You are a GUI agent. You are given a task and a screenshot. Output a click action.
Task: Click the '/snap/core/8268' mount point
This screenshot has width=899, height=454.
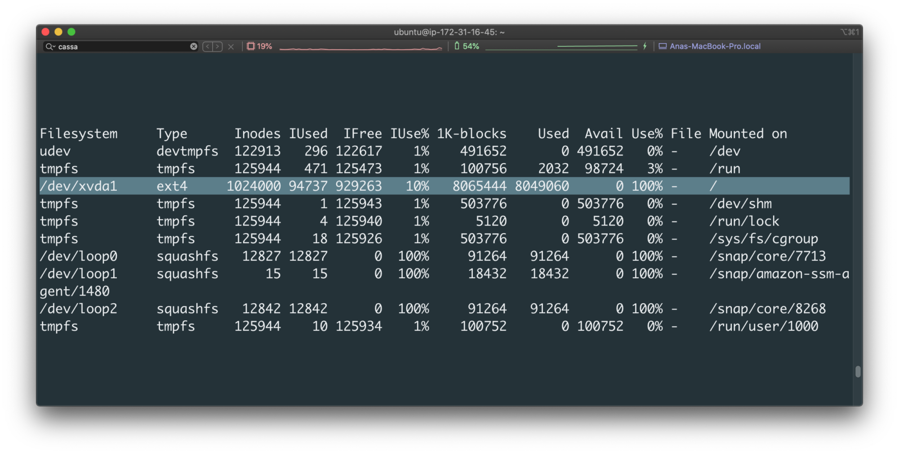coord(768,309)
